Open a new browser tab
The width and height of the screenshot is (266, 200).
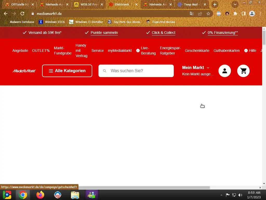point(215,5)
